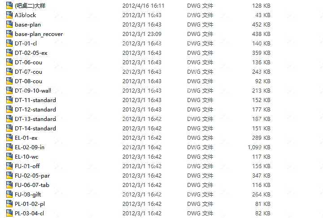Viewport: 323px width, 218px height.
Task: Select the DT-14-standard file entry
Action: (35, 128)
